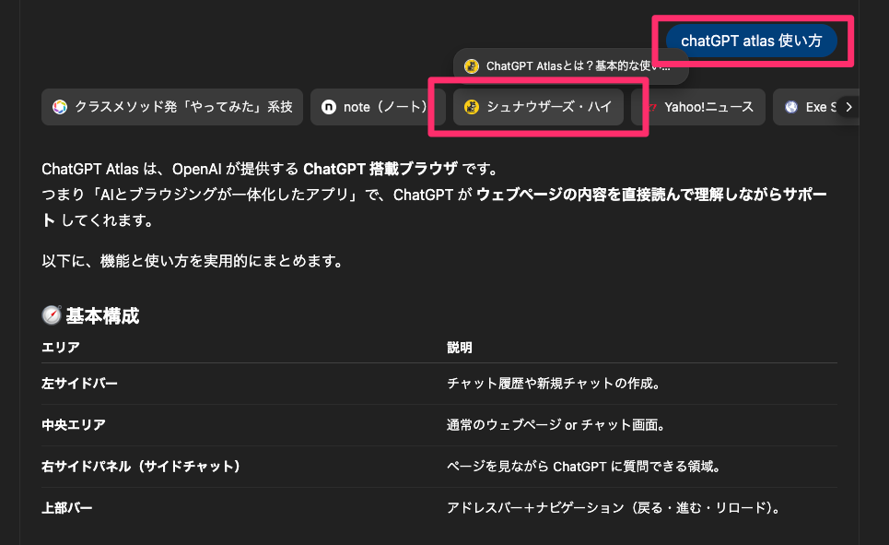This screenshot has height=545, width=889.
Task: Click the bold ChatGPT 搭載ブラウザ text
Action: pos(380,169)
